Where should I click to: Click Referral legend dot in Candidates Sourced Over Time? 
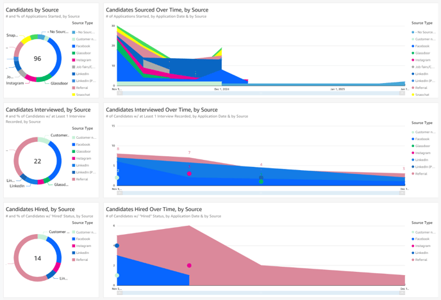(413, 88)
